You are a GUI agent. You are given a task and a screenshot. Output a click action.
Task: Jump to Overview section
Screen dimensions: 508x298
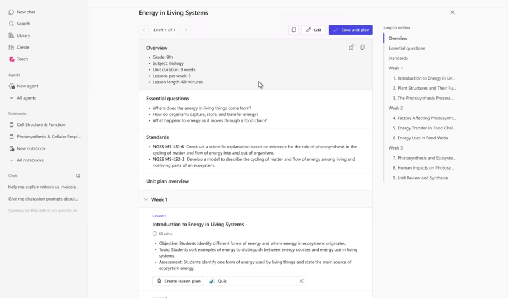(398, 38)
